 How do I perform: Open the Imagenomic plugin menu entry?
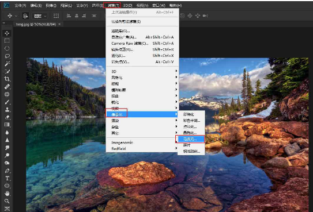click(142, 142)
